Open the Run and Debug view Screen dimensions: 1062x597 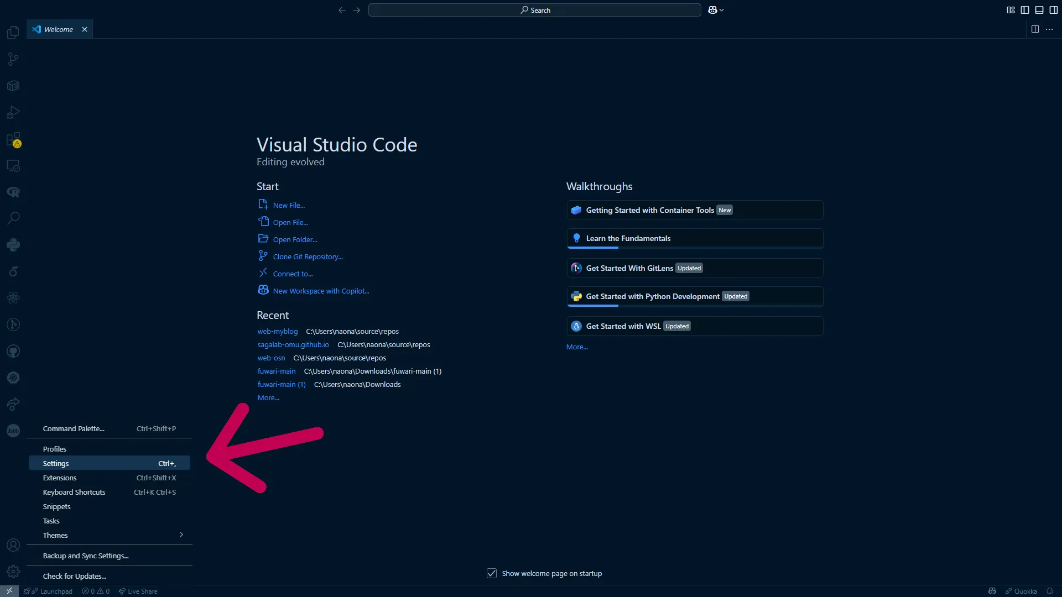click(x=13, y=112)
